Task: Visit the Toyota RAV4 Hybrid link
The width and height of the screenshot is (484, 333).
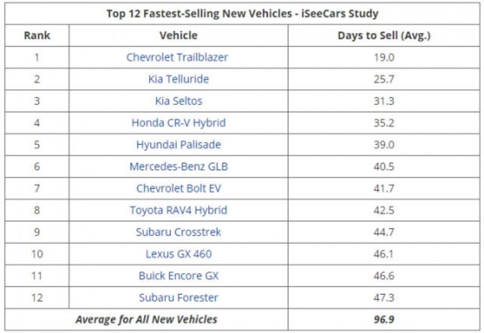Action: click(x=178, y=210)
